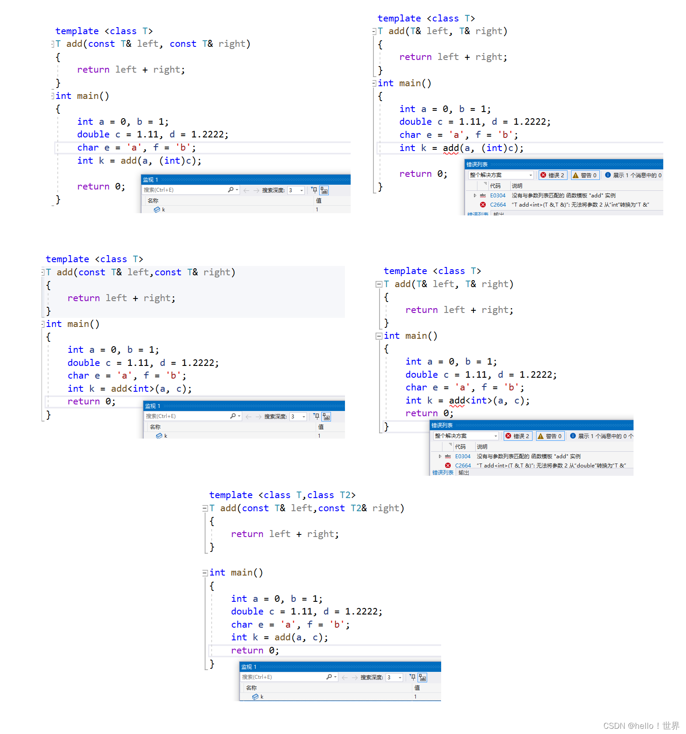Open C2664 code link in 'double' conversion Error List

(463, 466)
